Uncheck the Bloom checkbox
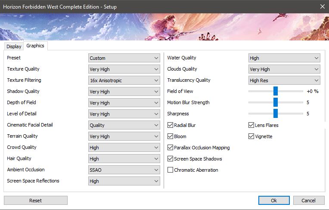This screenshot has width=329, height=210. (170, 136)
